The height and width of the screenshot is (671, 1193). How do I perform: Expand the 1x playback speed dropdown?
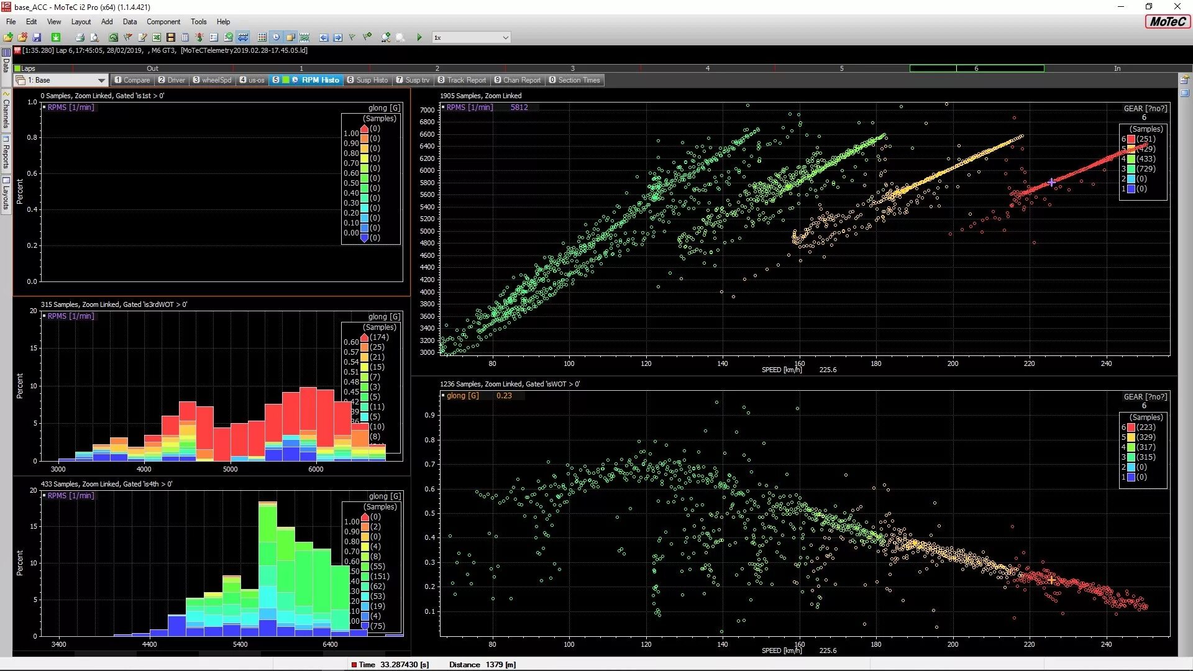pos(505,37)
